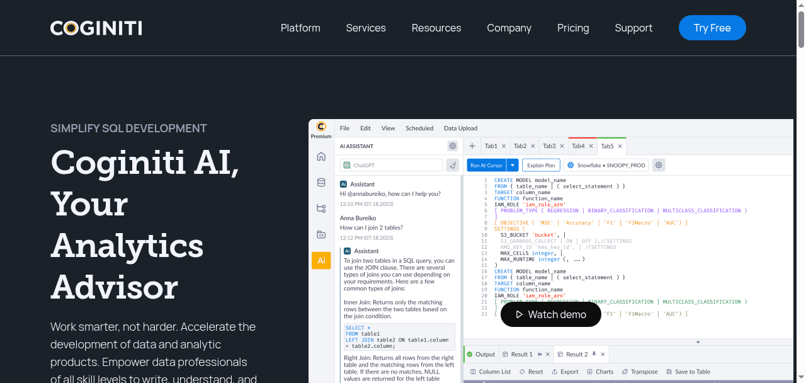The height and width of the screenshot is (383, 806).
Task: Open AI Assistant settings gear
Action: click(452, 146)
